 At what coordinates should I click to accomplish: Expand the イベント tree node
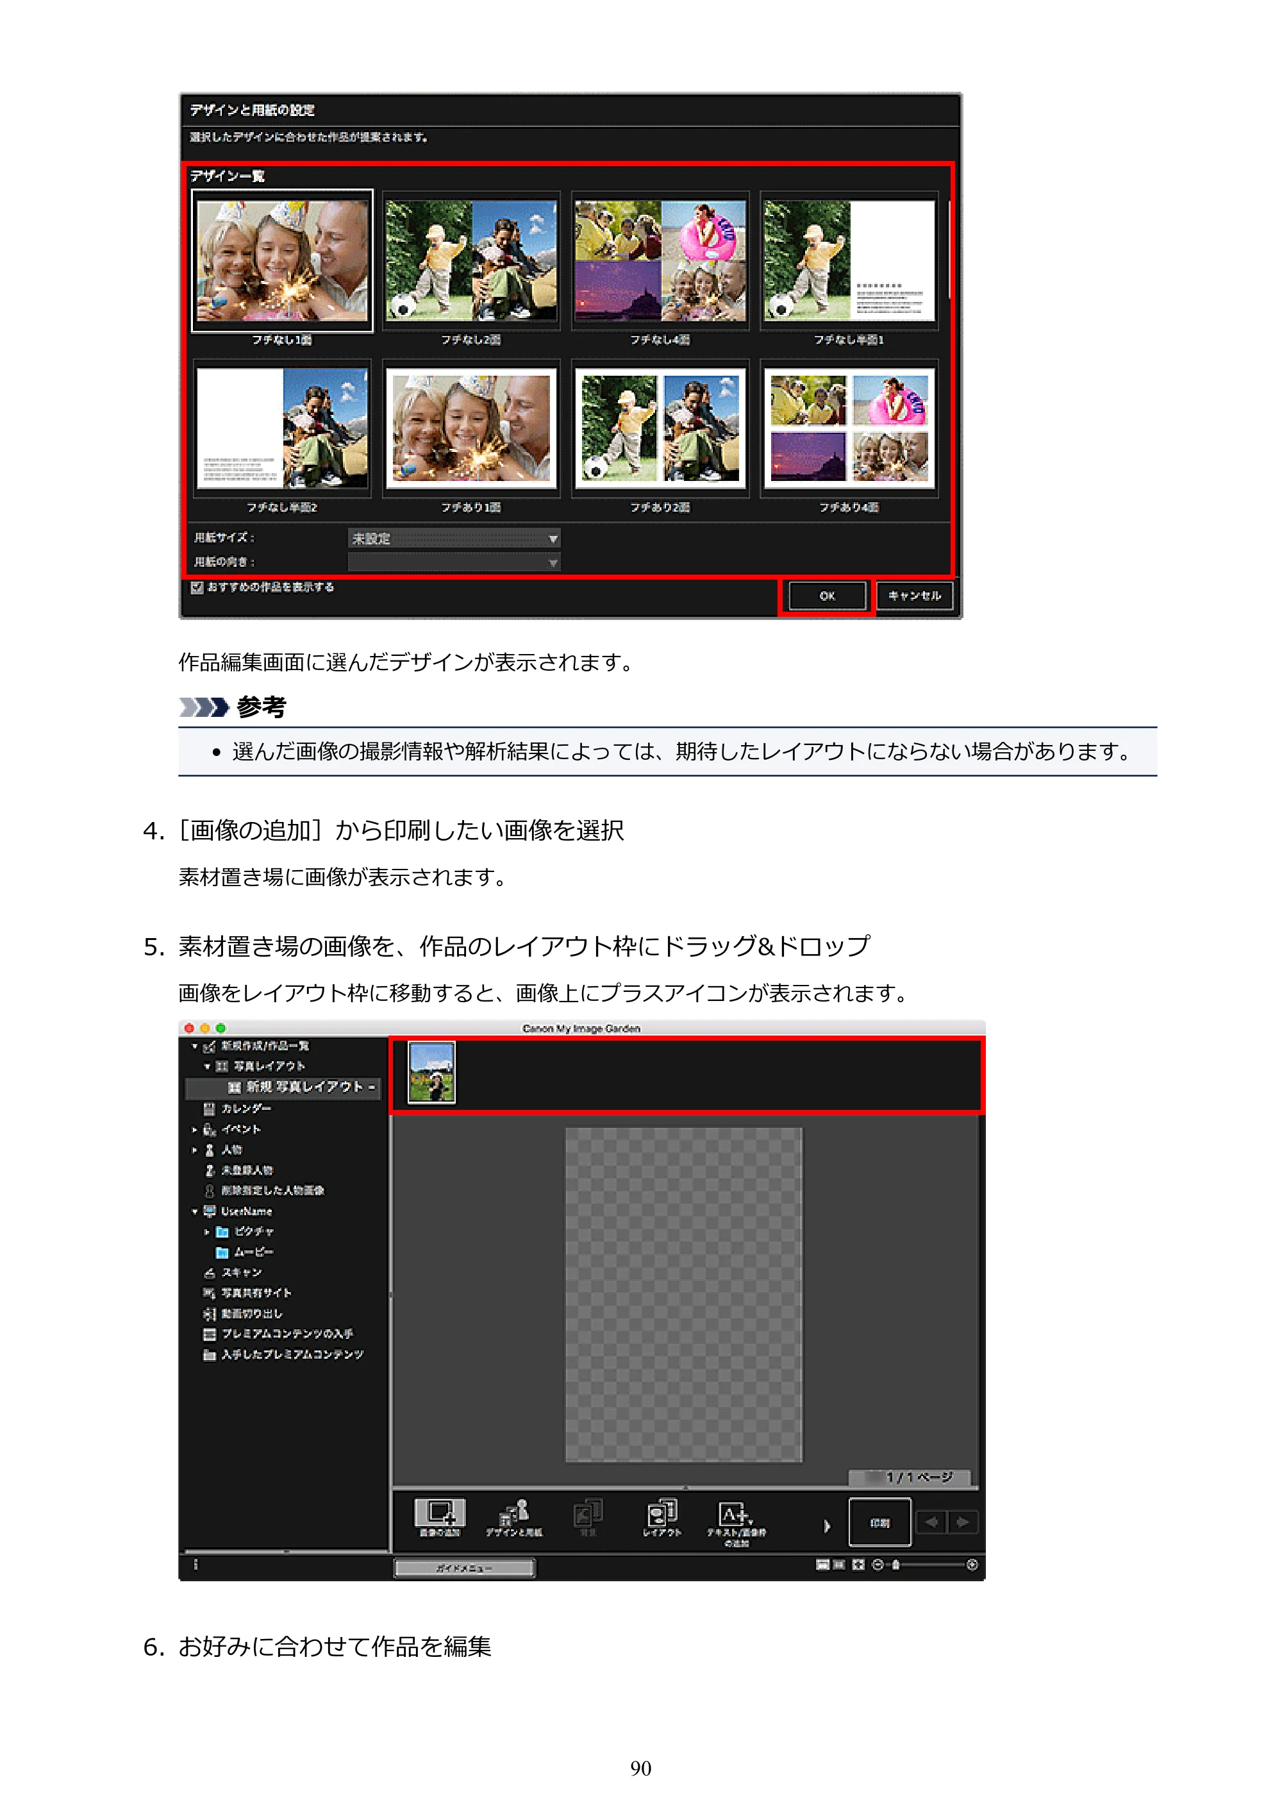(x=195, y=1130)
